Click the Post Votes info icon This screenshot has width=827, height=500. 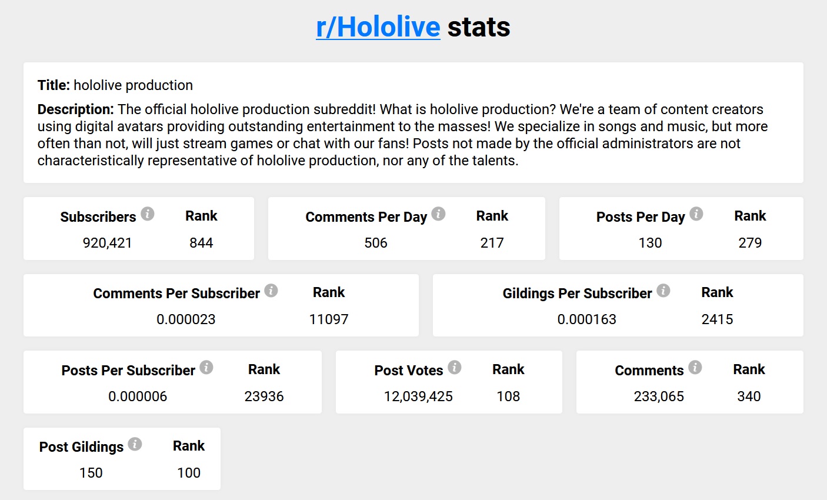click(x=455, y=367)
